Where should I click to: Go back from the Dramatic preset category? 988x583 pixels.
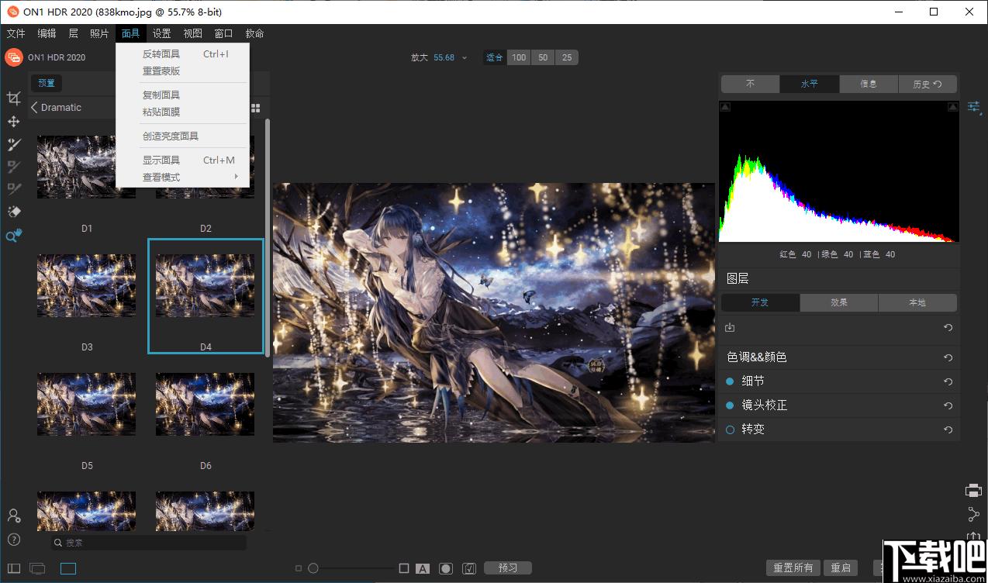tap(34, 108)
